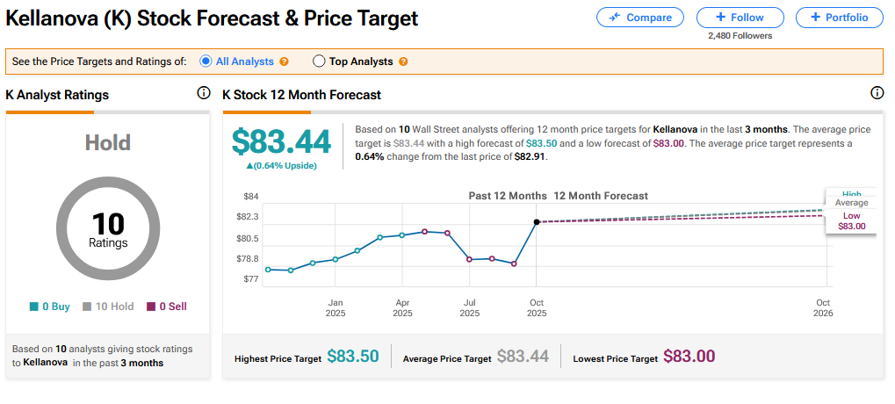895x404 pixels.
Task: Follow the Kellanova stock
Action: [x=740, y=18]
